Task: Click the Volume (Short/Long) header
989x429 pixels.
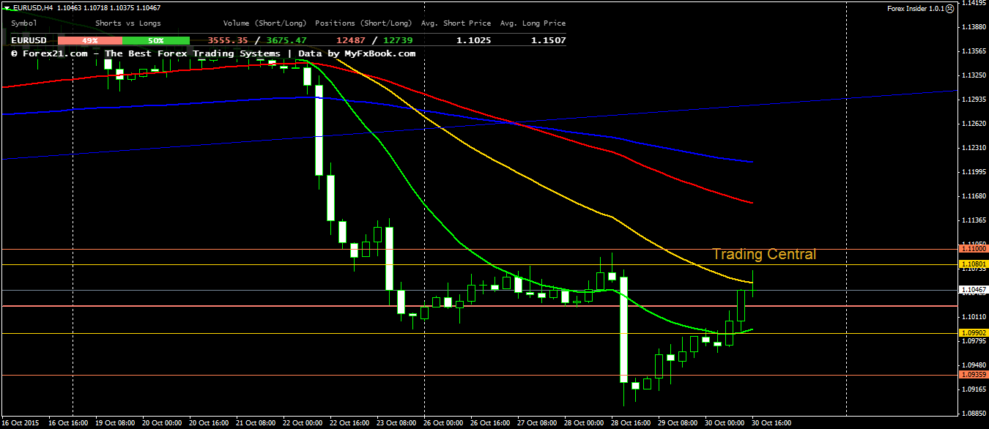Action: coord(265,23)
